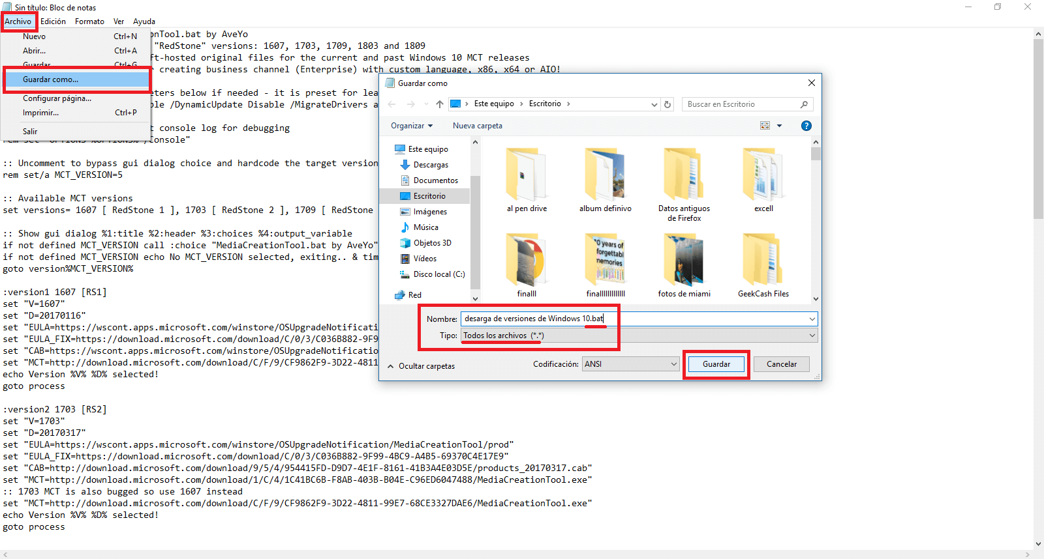Close the Guardar como dialog
The height and width of the screenshot is (559, 1044).
pyautogui.click(x=812, y=83)
